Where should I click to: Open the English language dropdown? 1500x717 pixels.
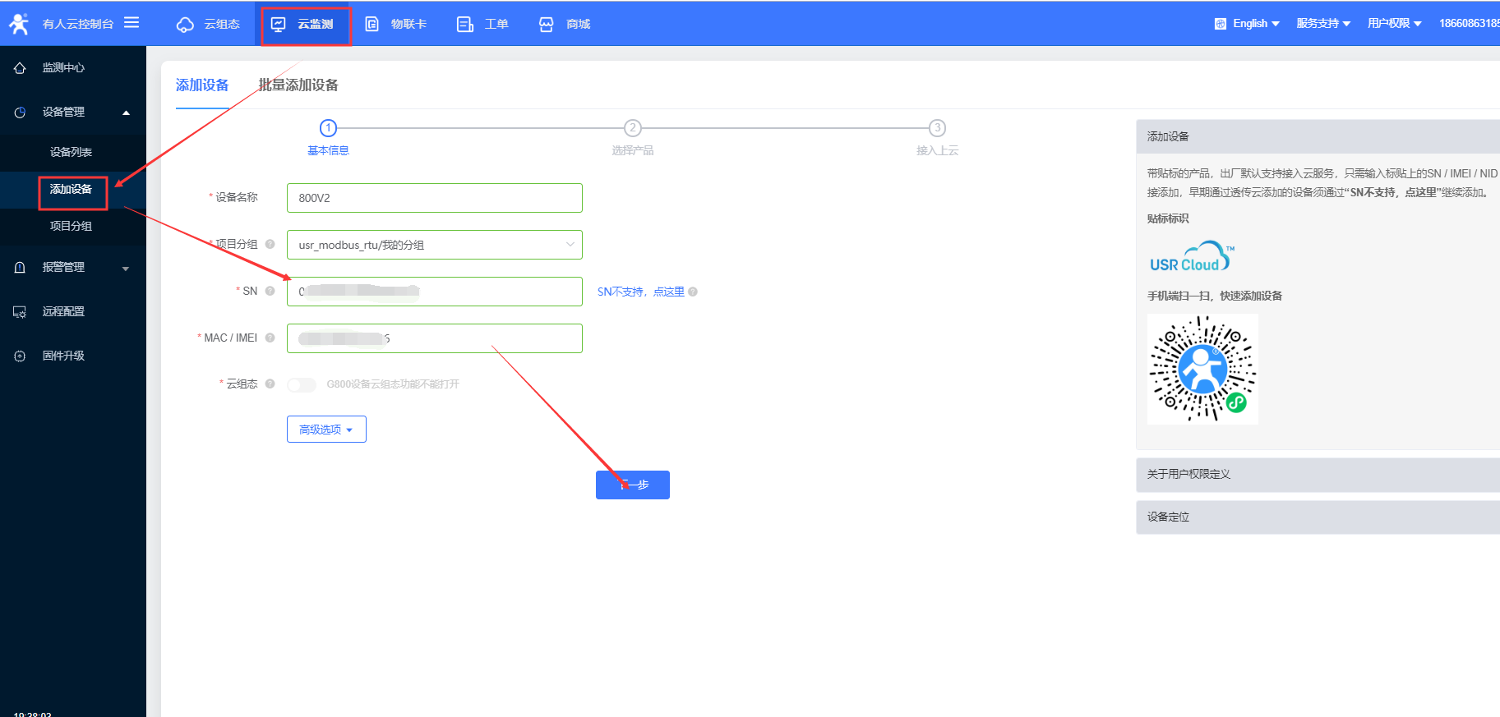pyautogui.click(x=1248, y=24)
